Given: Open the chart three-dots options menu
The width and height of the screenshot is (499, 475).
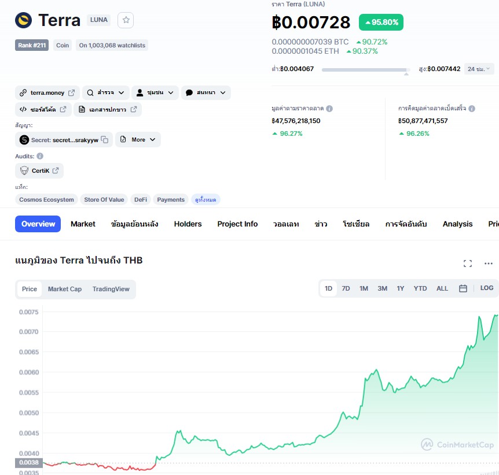Looking at the screenshot, I should 489,264.
